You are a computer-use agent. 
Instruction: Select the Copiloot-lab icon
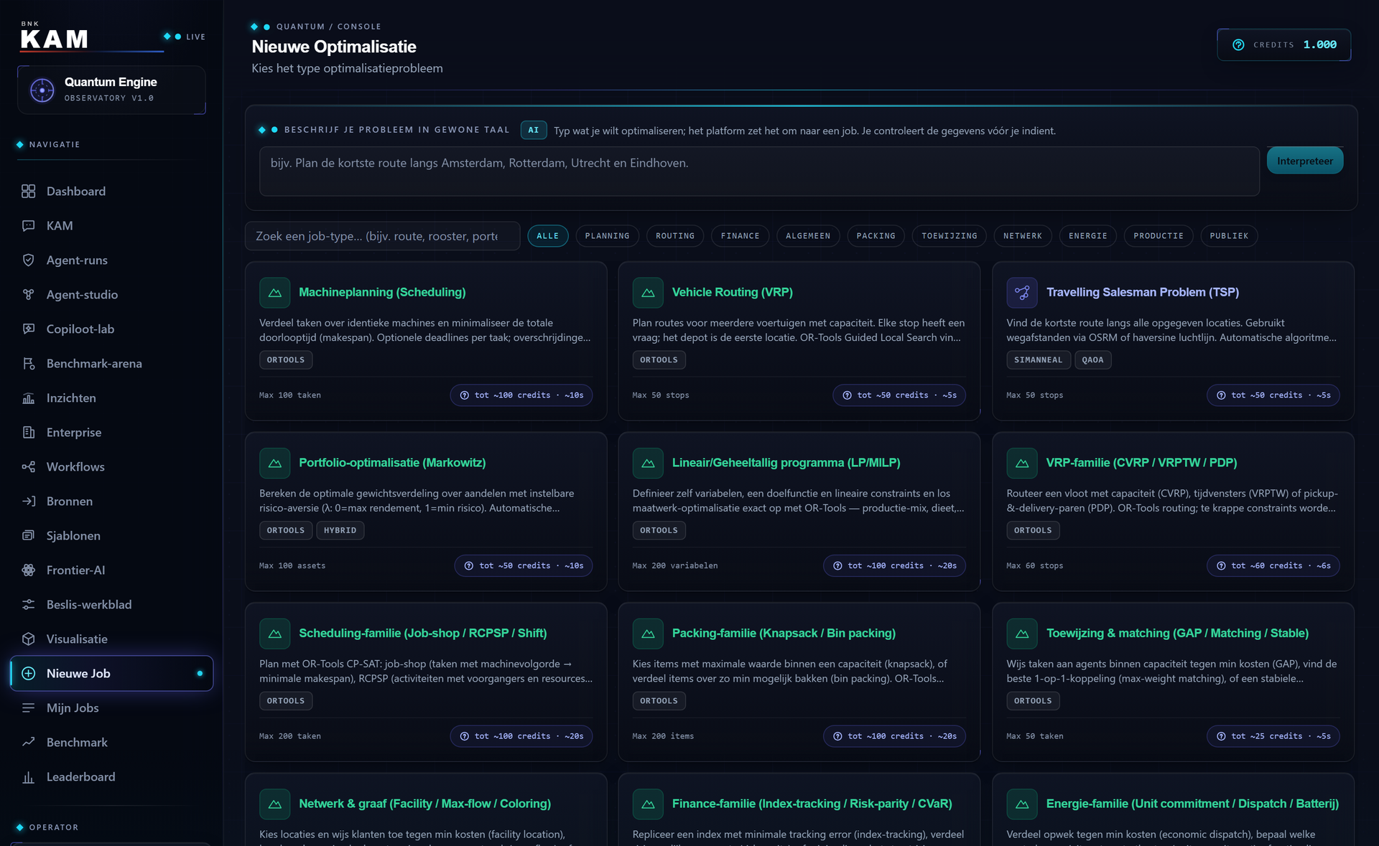pyautogui.click(x=28, y=329)
